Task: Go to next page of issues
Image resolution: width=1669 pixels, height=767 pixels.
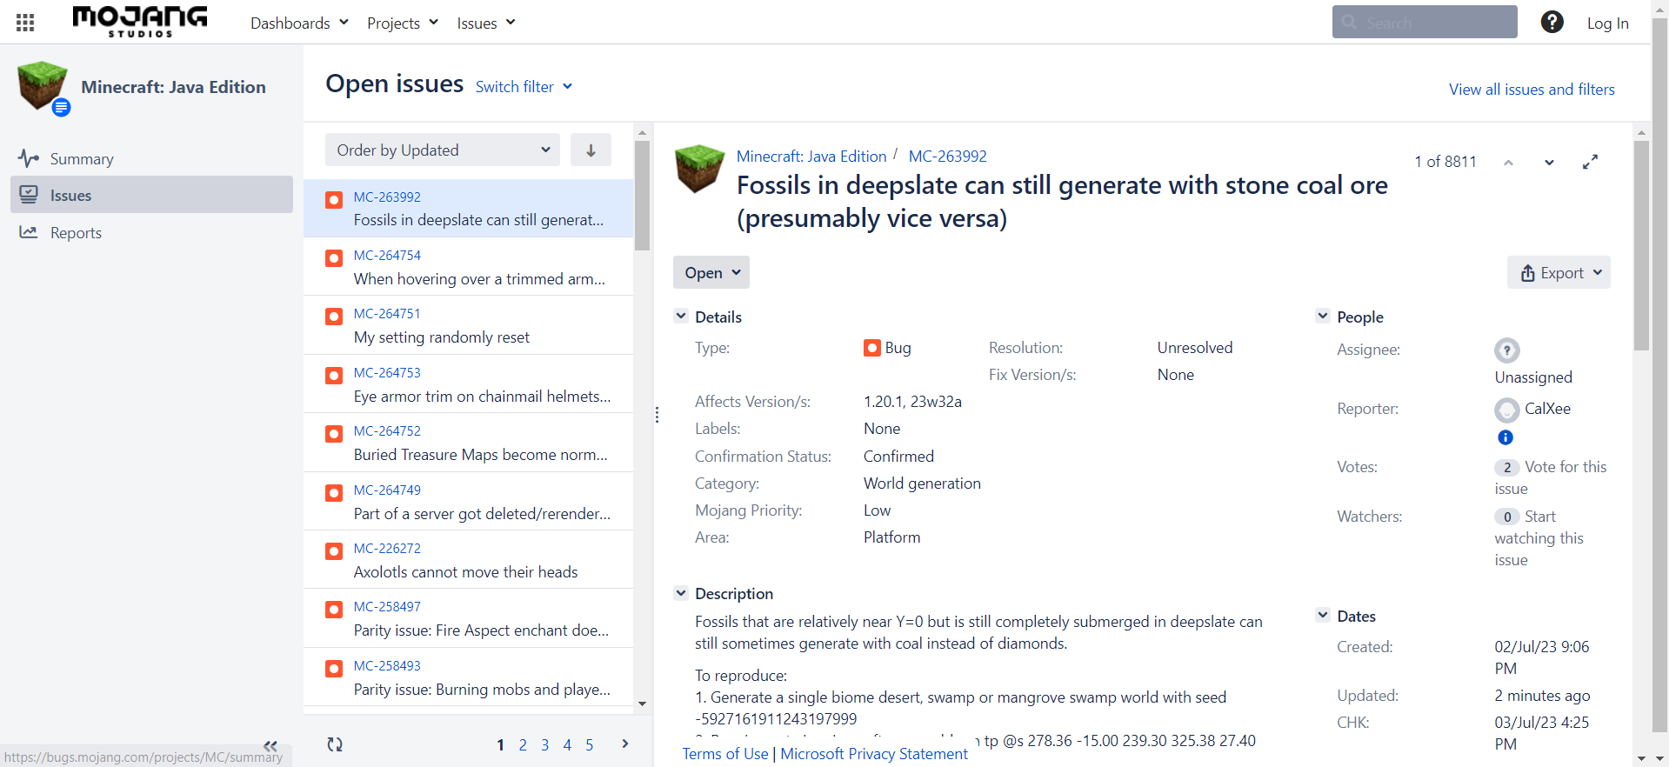Action: point(624,744)
